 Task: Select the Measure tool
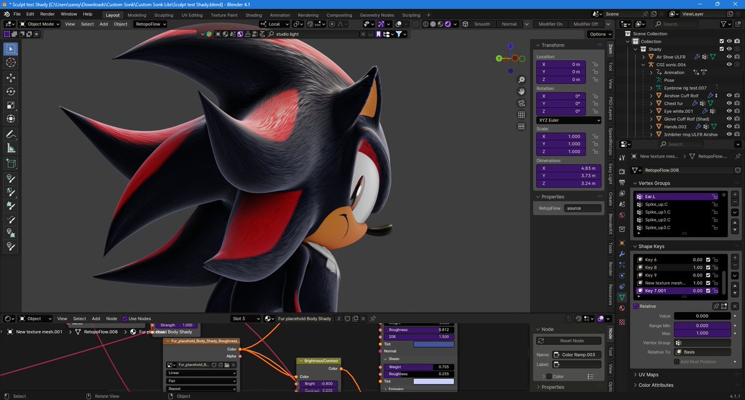11,148
